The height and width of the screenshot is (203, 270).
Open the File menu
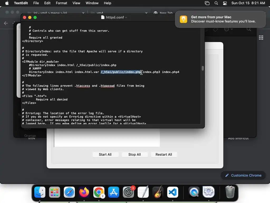coord(36,3)
